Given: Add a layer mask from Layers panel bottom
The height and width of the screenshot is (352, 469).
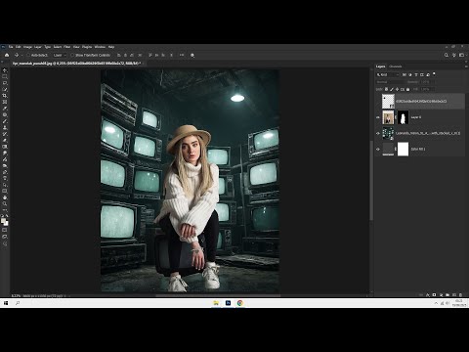Looking at the screenshot, I should point(434,295).
